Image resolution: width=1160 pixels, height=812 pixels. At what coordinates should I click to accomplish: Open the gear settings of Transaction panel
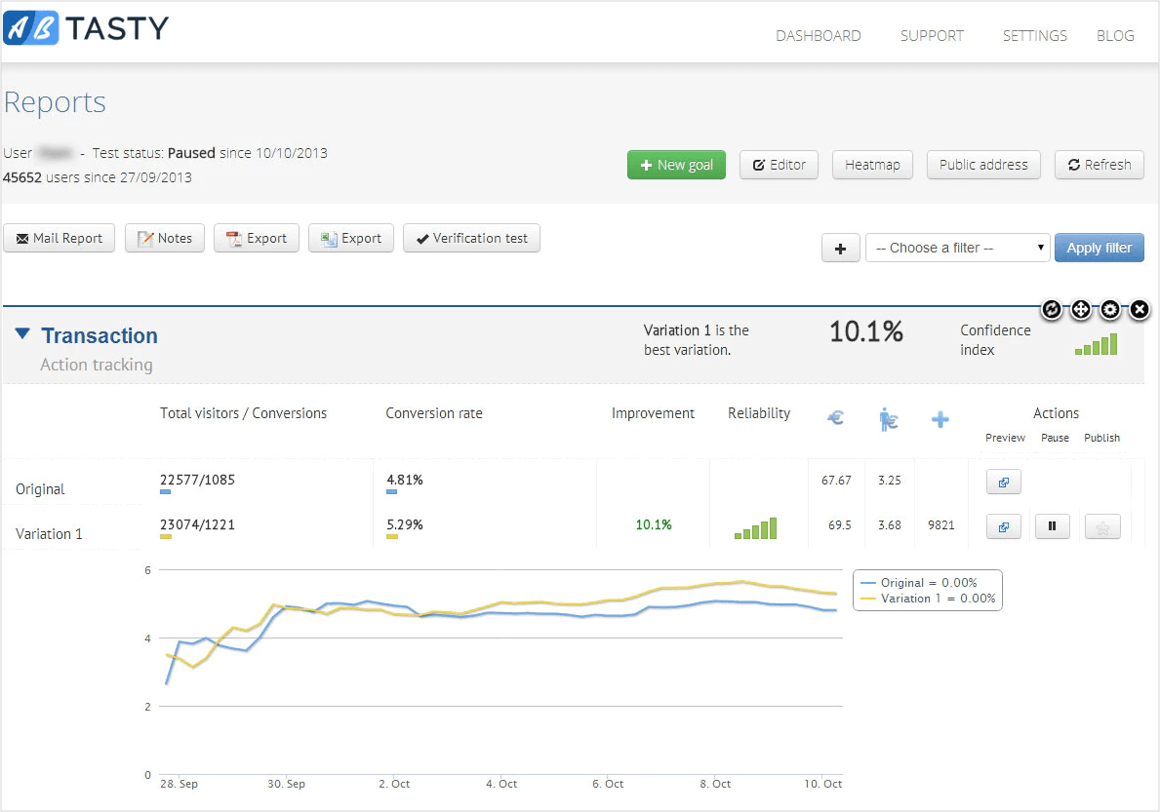point(1110,310)
